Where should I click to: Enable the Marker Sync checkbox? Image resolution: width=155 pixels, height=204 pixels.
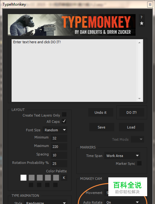(139, 163)
